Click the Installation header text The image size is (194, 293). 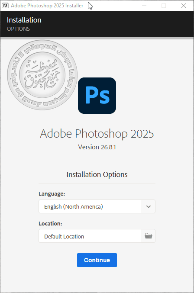[24, 20]
